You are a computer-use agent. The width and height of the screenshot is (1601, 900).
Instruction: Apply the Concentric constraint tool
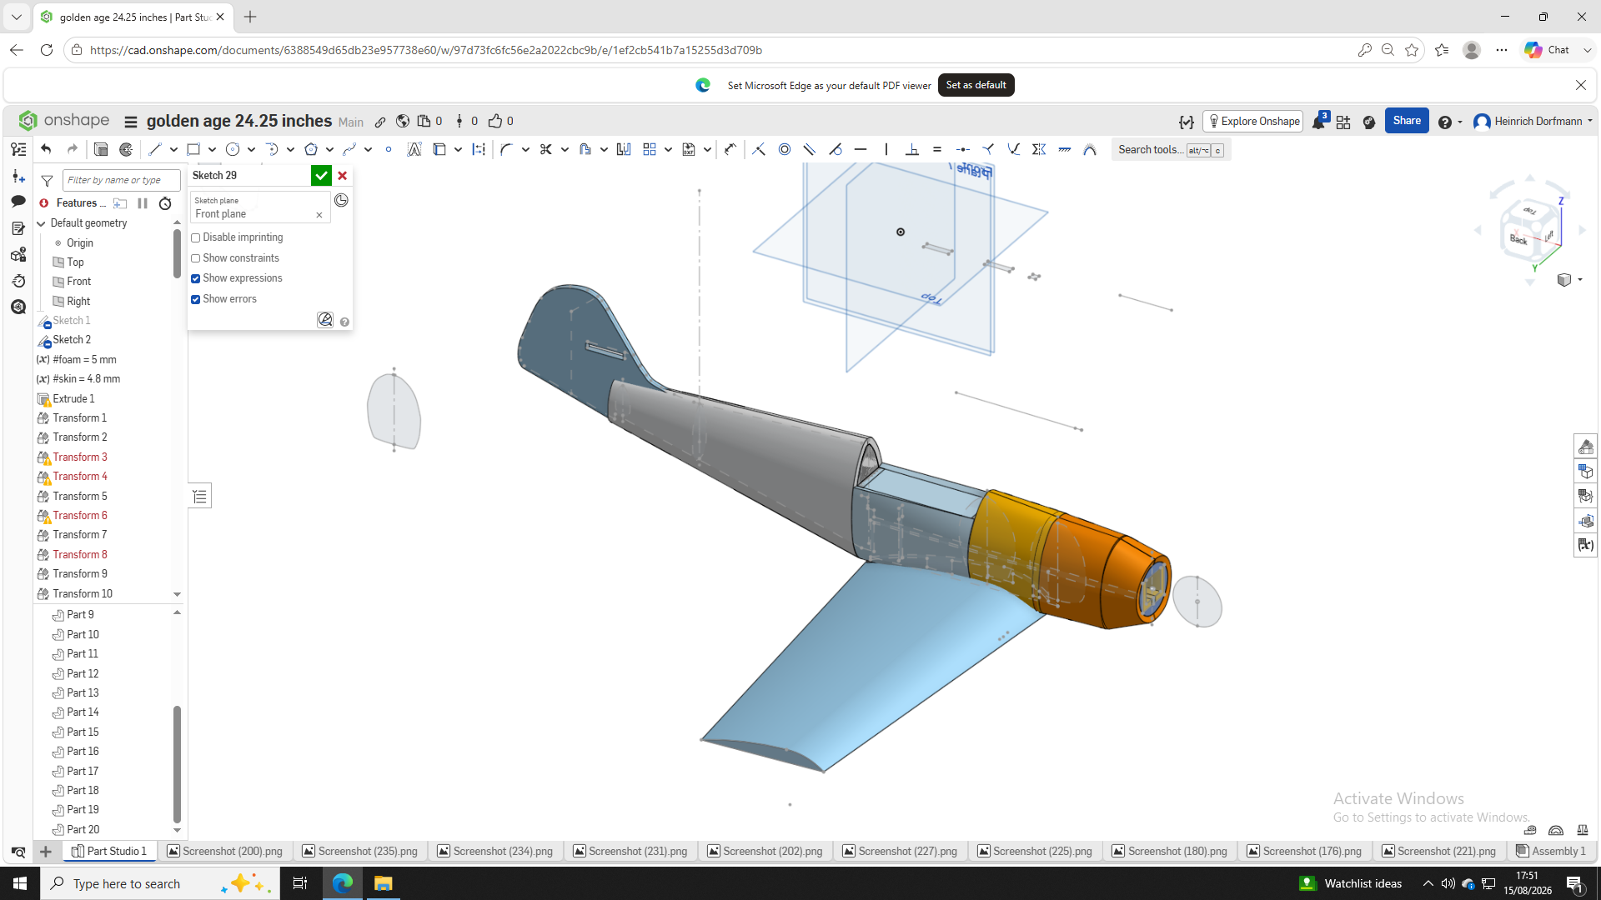[x=784, y=149]
